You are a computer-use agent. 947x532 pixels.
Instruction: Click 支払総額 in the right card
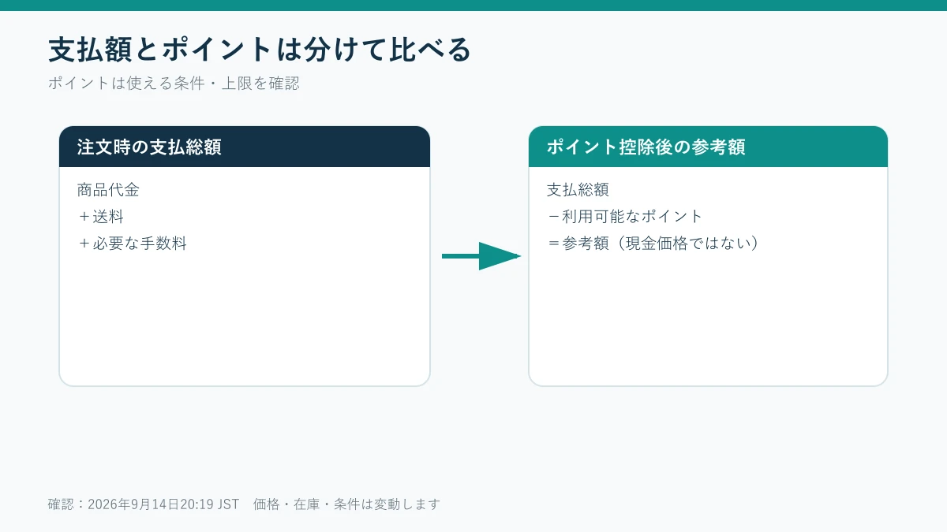coord(578,190)
